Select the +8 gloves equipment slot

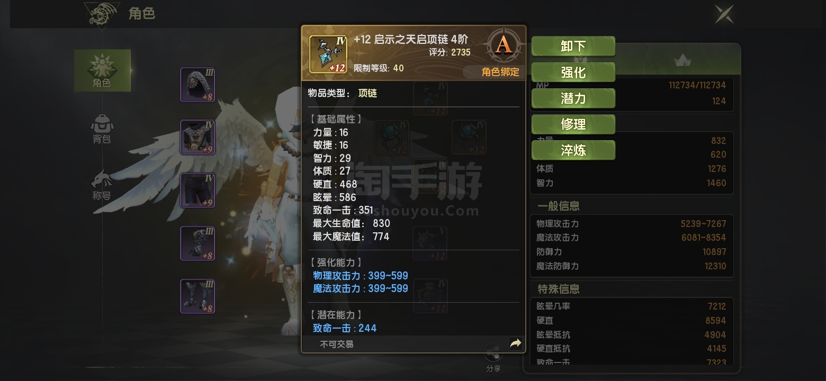click(197, 243)
